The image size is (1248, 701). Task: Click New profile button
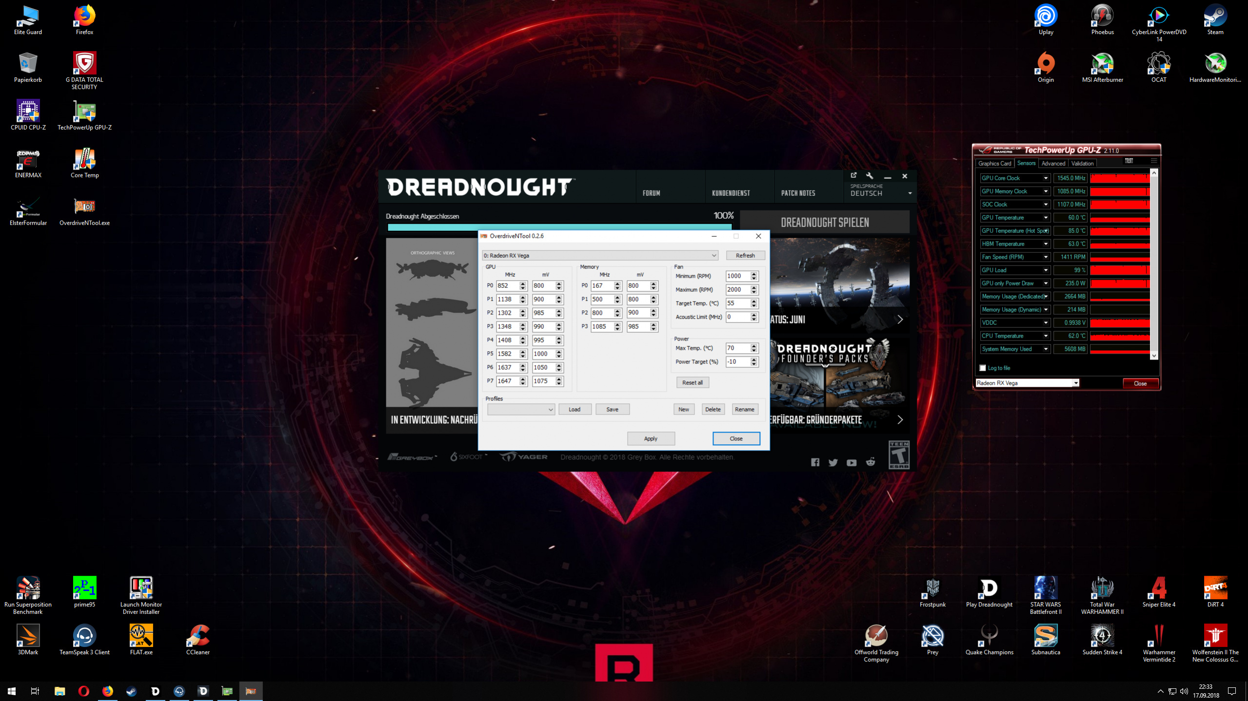tap(683, 409)
